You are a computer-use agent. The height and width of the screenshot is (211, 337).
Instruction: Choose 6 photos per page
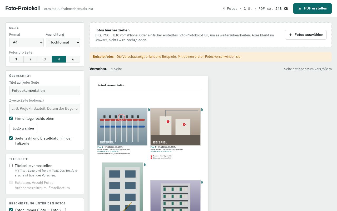tap(73, 59)
